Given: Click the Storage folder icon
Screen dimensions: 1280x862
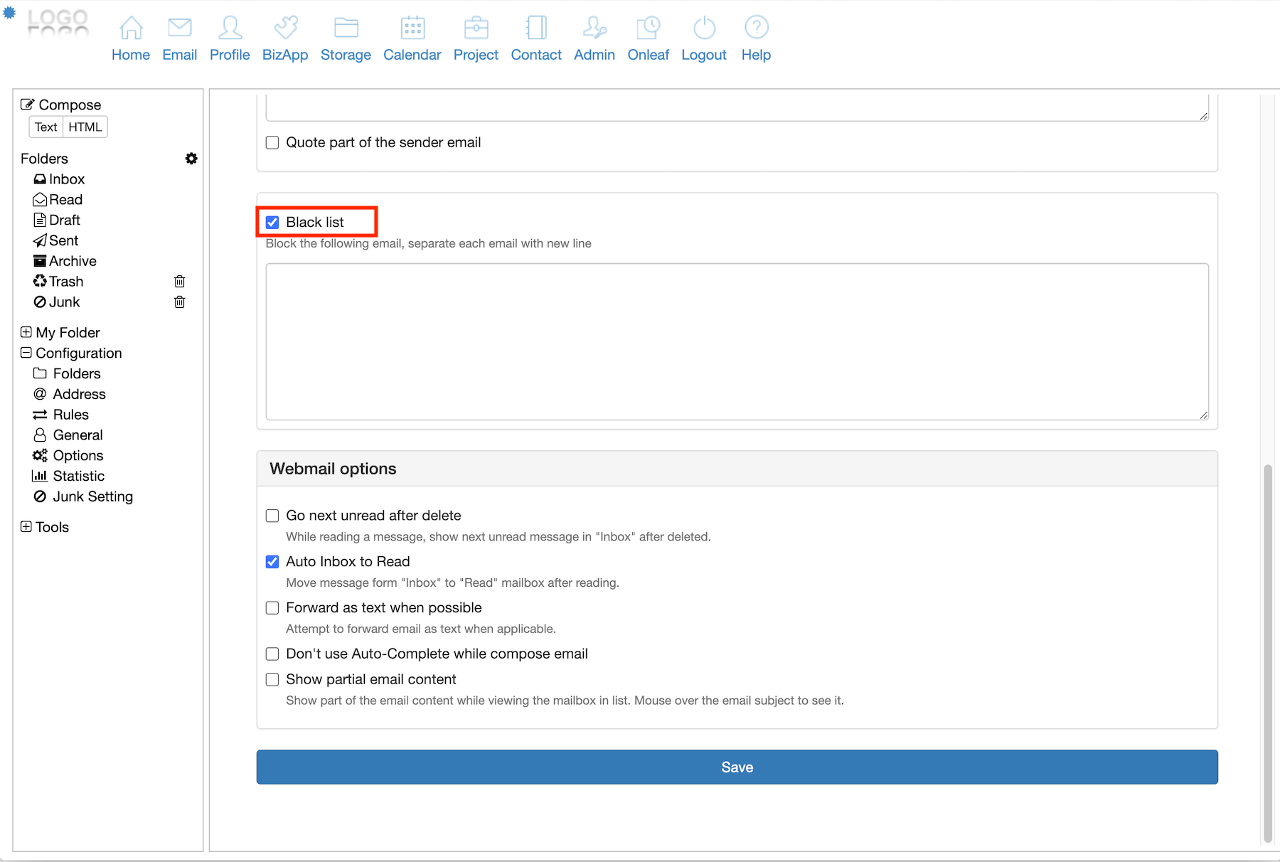Looking at the screenshot, I should [346, 28].
